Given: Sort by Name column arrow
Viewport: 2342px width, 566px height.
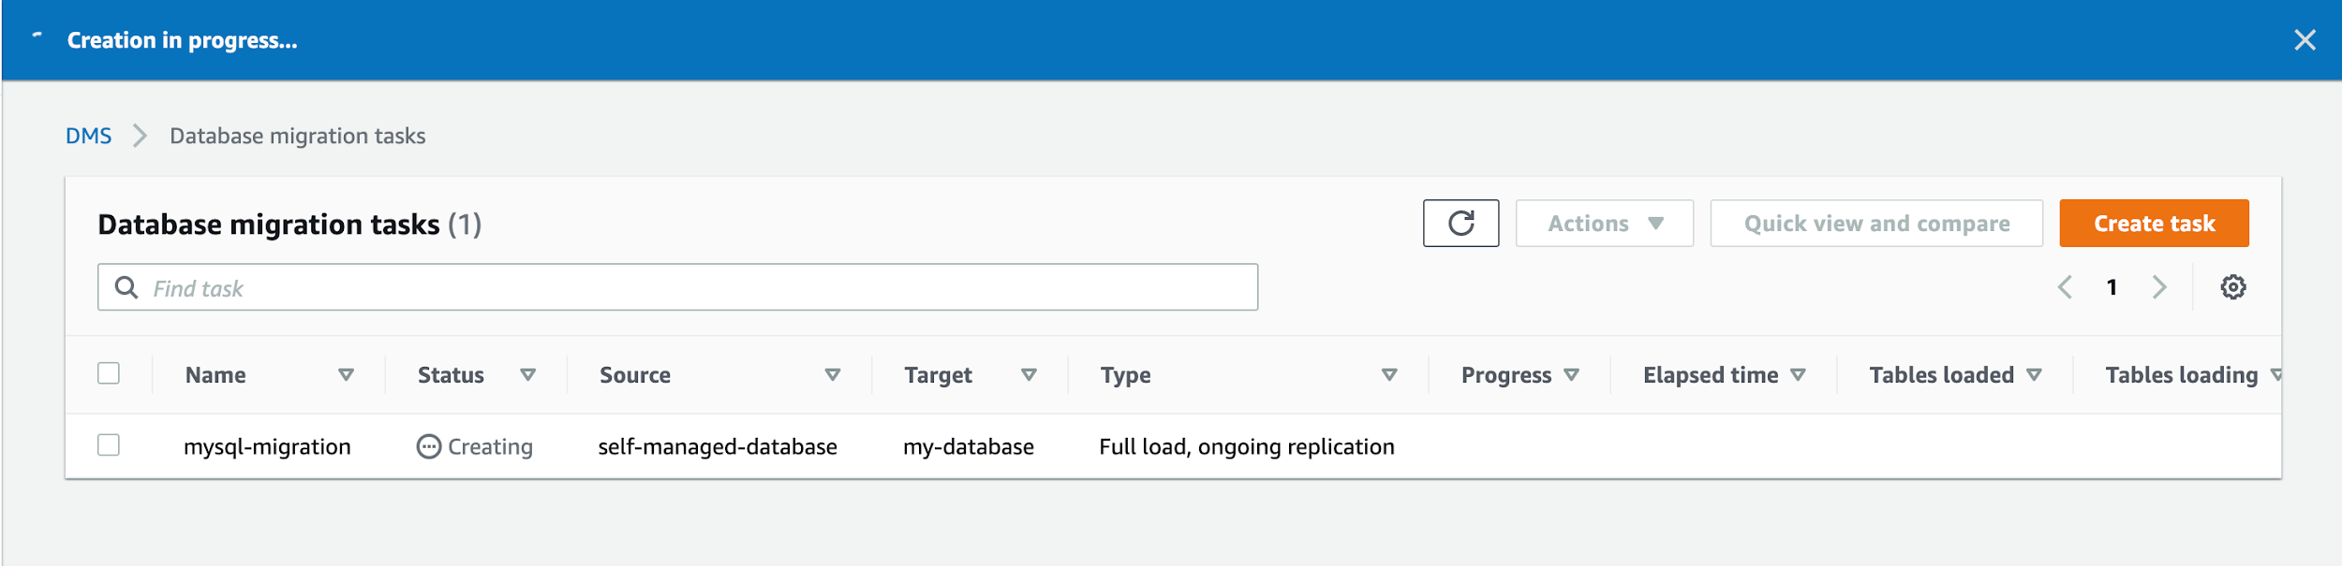Looking at the screenshot, I should pos(346,375).
